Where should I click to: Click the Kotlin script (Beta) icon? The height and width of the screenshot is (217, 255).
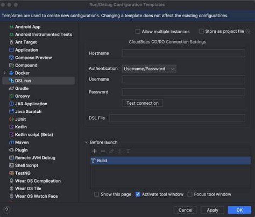coord(11,135)
